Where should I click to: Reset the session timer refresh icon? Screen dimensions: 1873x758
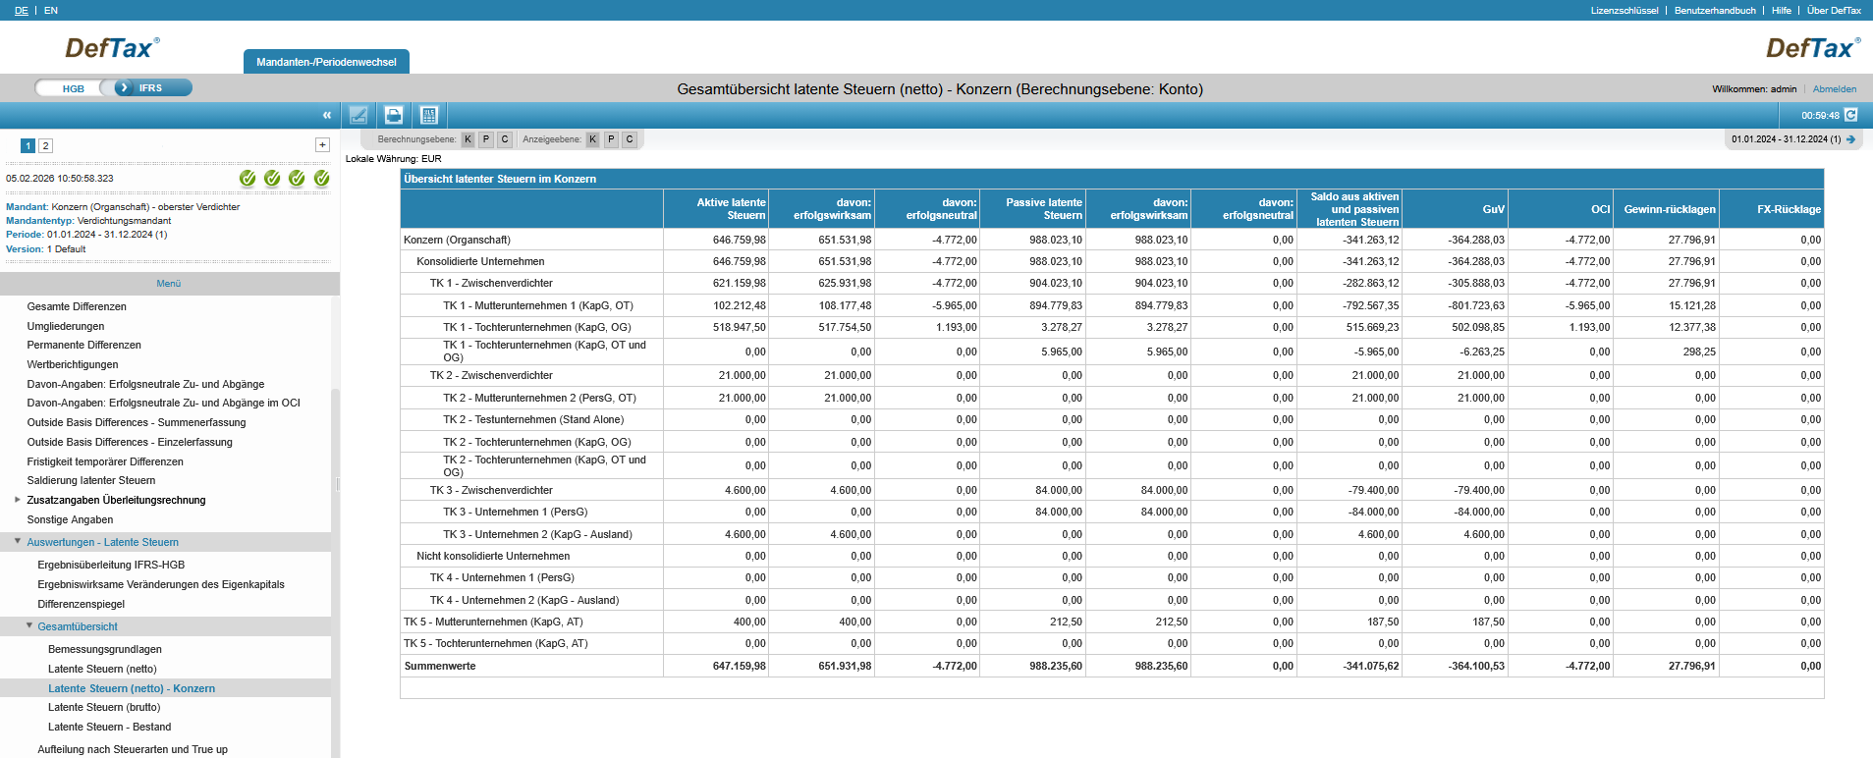coord(1850,115)
